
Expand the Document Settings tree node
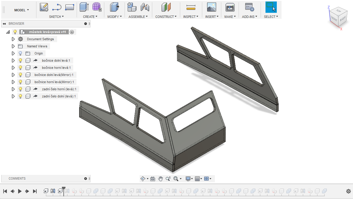coord(13,39)
